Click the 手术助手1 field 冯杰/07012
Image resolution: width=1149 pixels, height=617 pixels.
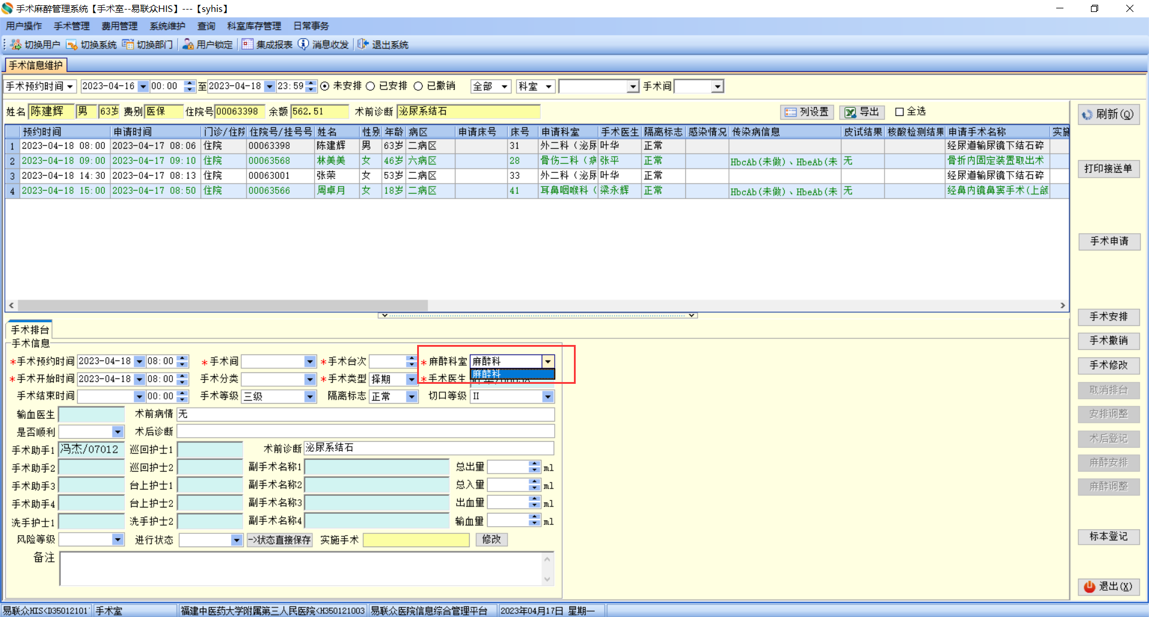tap(91, 450)
